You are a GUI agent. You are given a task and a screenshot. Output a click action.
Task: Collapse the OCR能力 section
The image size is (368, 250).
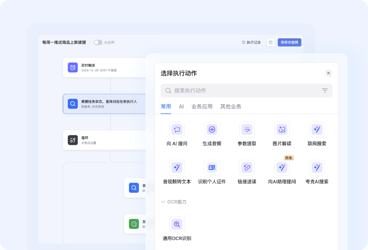tap(163, 202)
